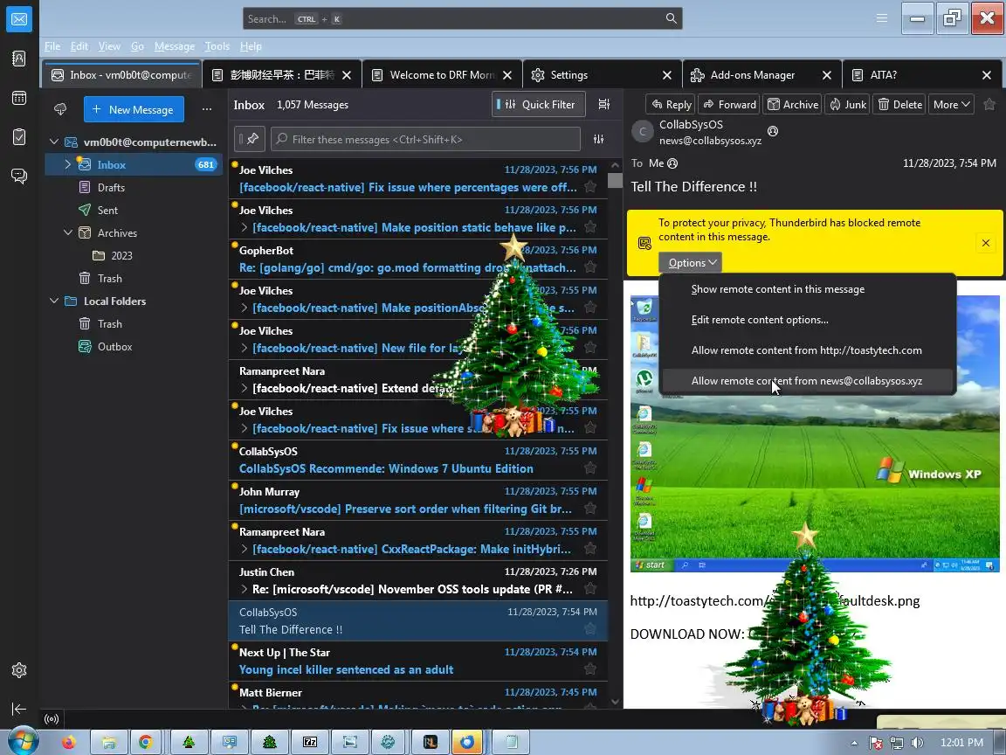Open the Tasks space icon
The width and height of the screenshot is (1006, 755).
[x=19, y=136]
